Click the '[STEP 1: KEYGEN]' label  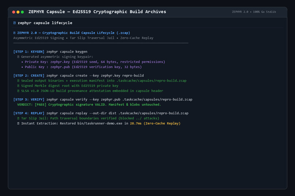(29, 51)
